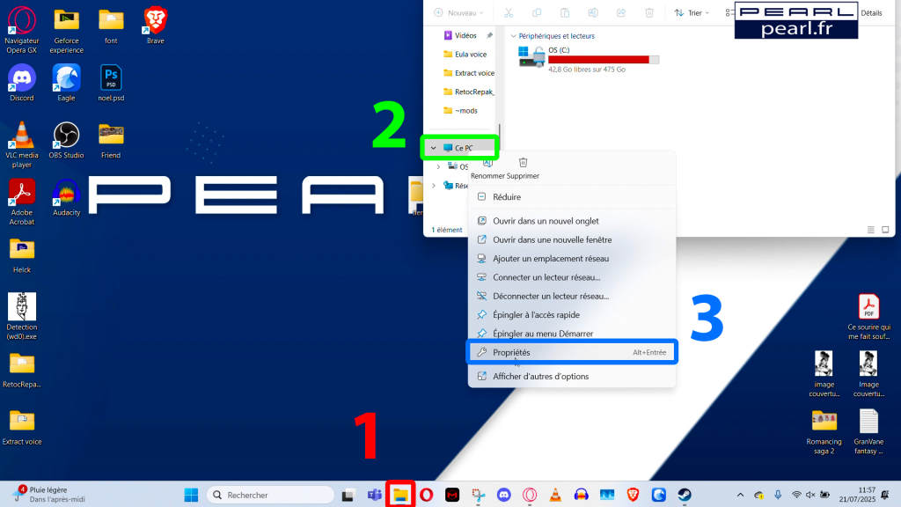Expand the OS drive node under Ce PC
Image resolution: width=901 pixels, height=507 pixels.
[x=438, y=166]
